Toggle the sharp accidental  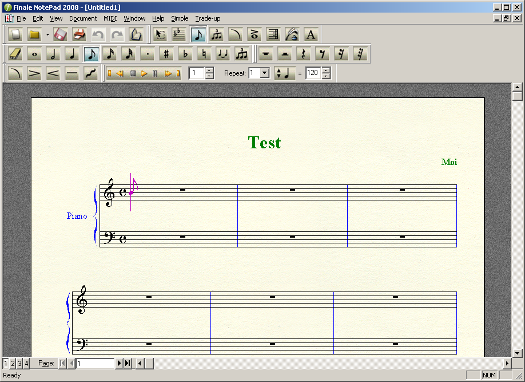click(166, 54)
